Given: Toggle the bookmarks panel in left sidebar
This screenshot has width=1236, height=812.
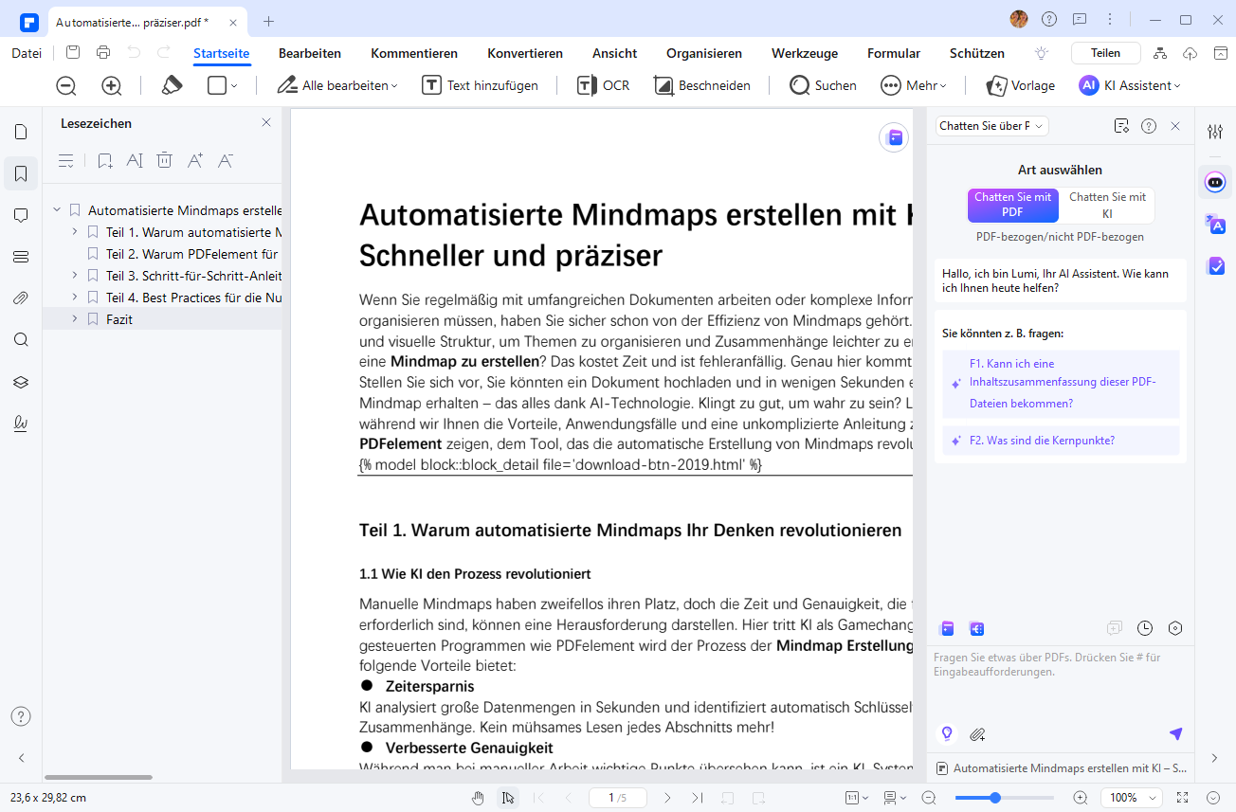Looking at the screenshot, I should pos(21,174).
